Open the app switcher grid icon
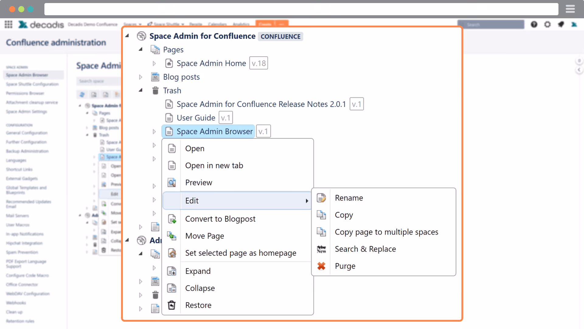 [x=9, y=24]
